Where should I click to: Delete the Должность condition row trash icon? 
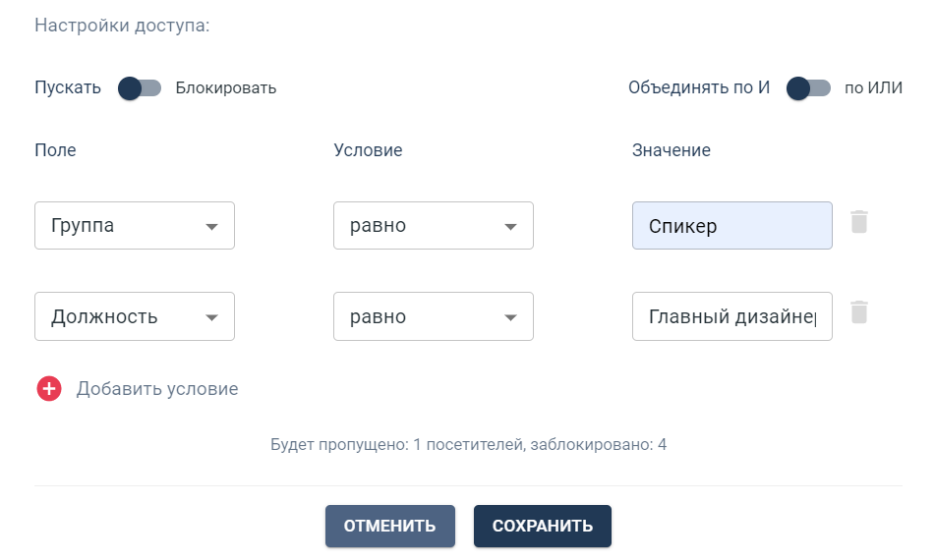coord(859,312)
